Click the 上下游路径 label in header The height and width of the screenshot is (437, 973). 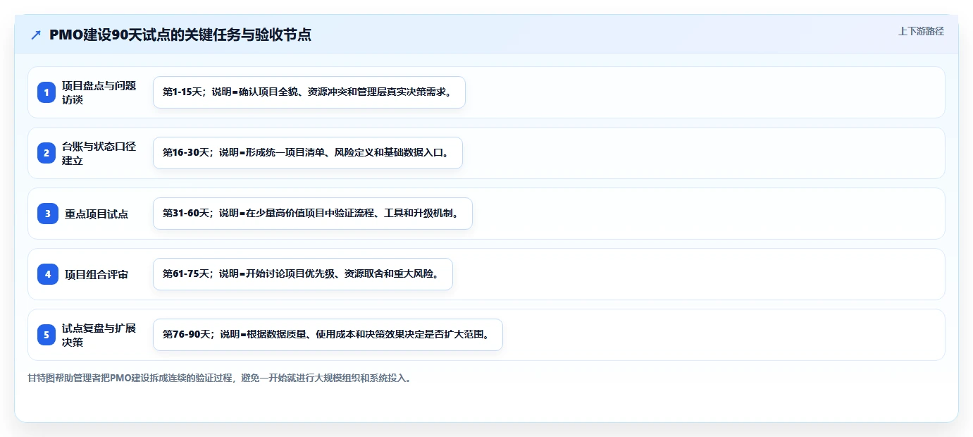tap(921, 31)
